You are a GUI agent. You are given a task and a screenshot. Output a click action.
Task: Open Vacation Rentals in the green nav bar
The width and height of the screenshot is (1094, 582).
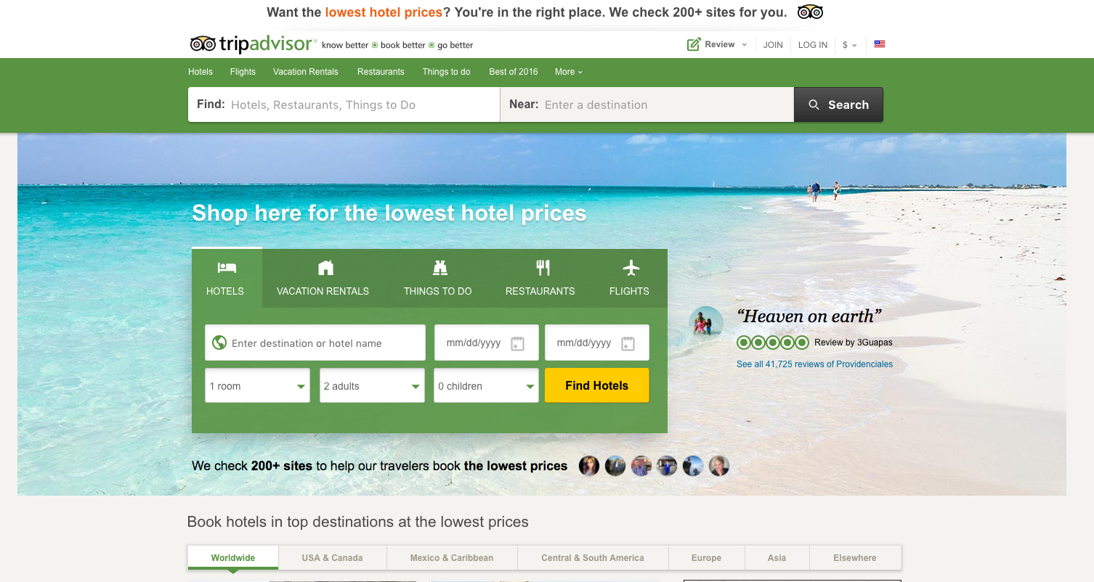[x=306, y=72]
